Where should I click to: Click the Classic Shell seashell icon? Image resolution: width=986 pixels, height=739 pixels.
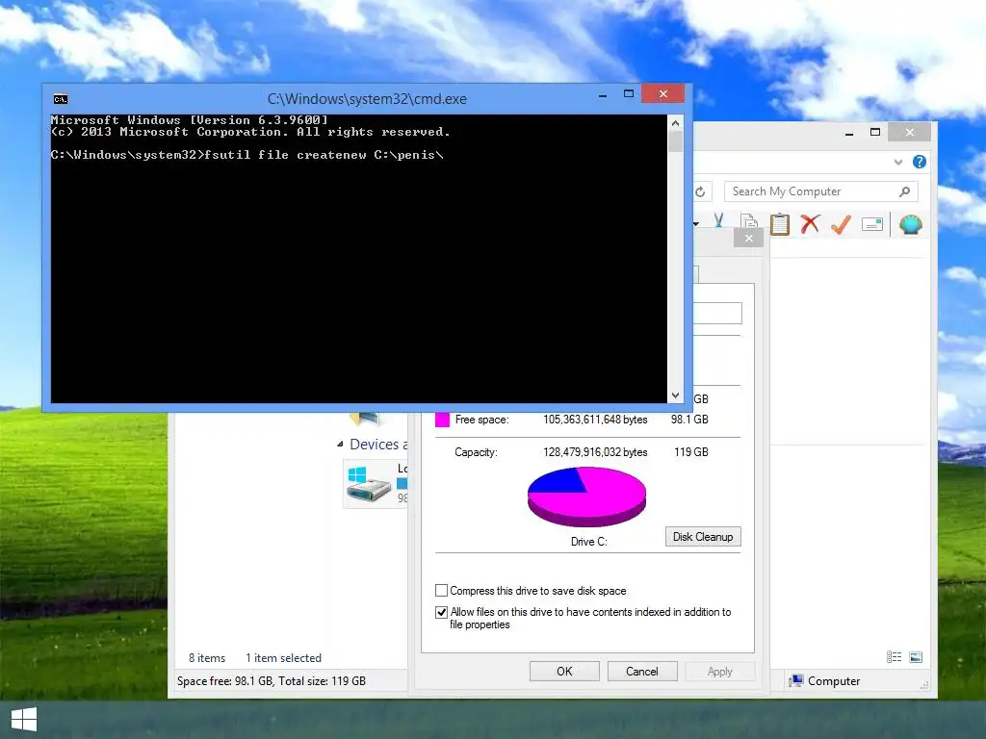pos(911,223)
